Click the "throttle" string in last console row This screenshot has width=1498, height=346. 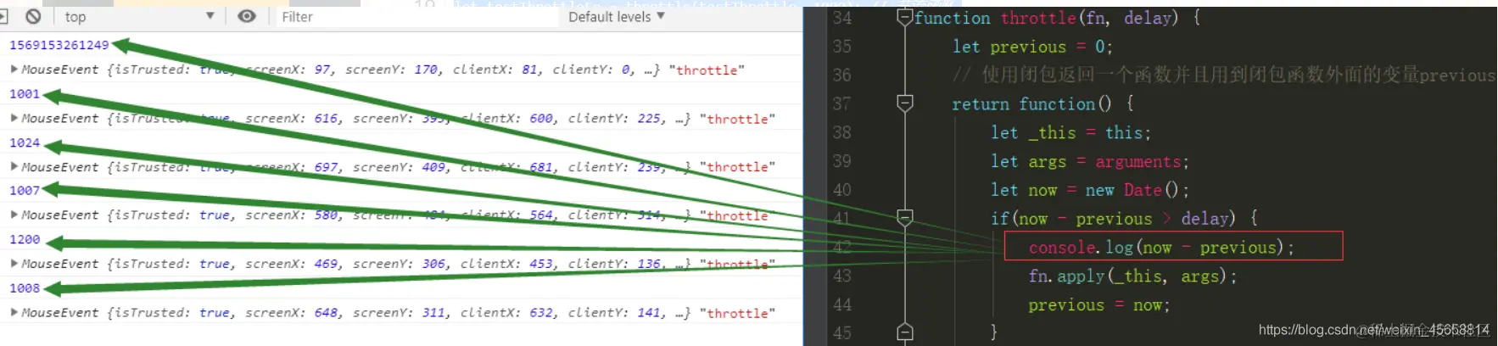coord(738,313)
